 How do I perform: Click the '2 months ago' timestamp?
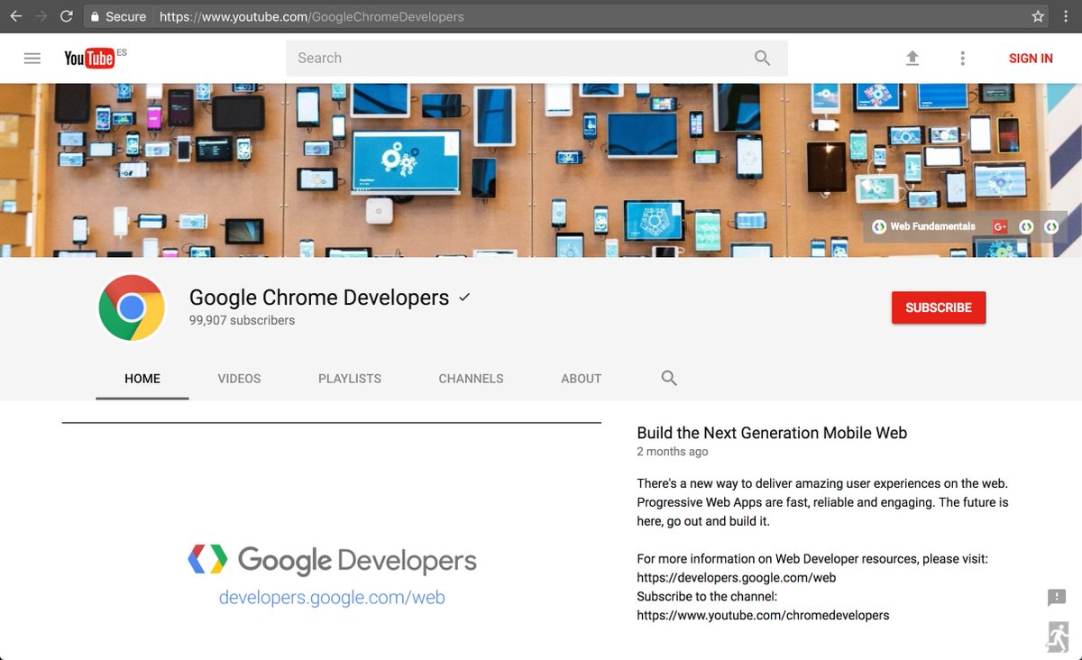pos(673,452)
